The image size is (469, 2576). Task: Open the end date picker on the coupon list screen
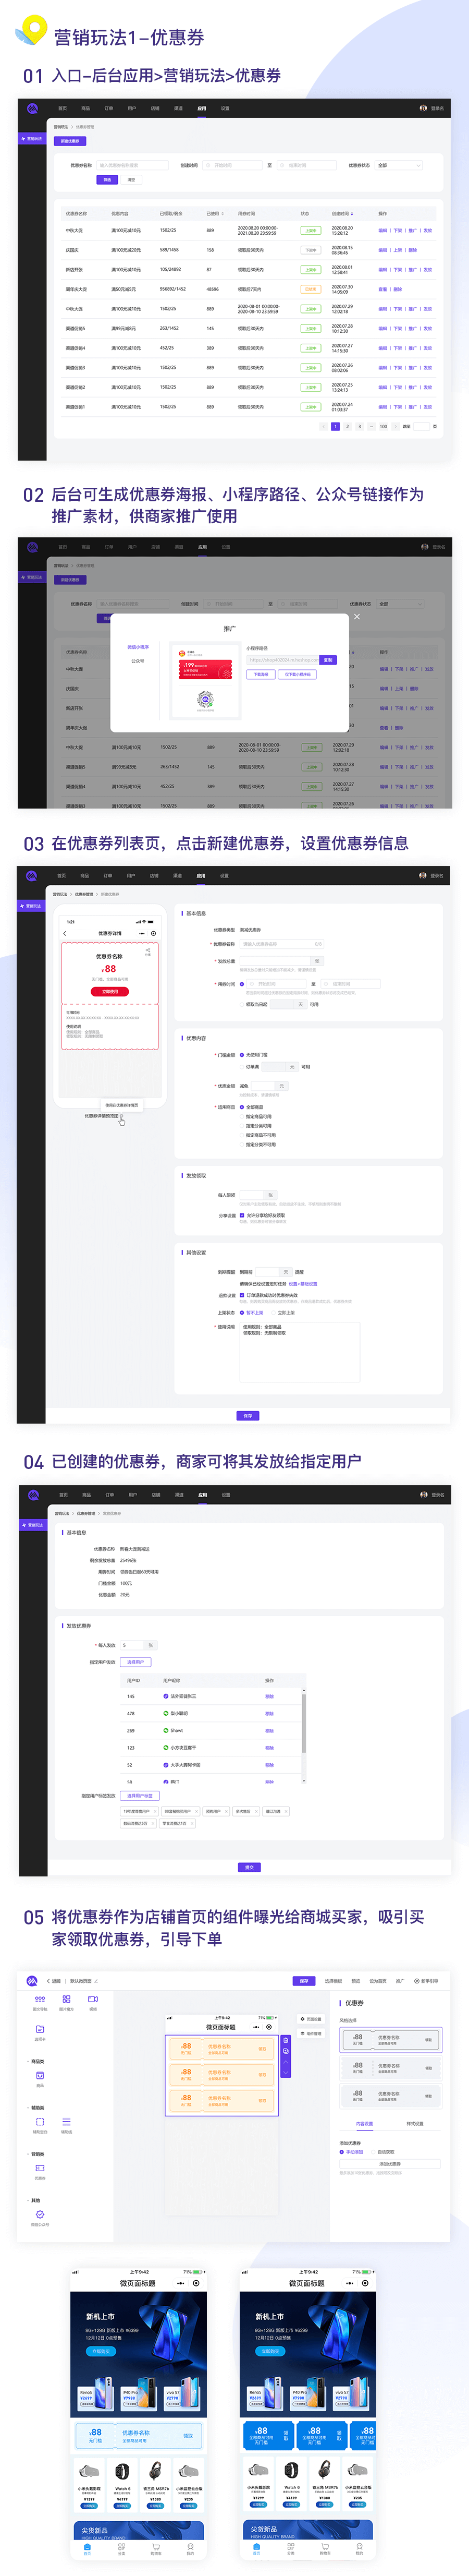coord(306,165)
